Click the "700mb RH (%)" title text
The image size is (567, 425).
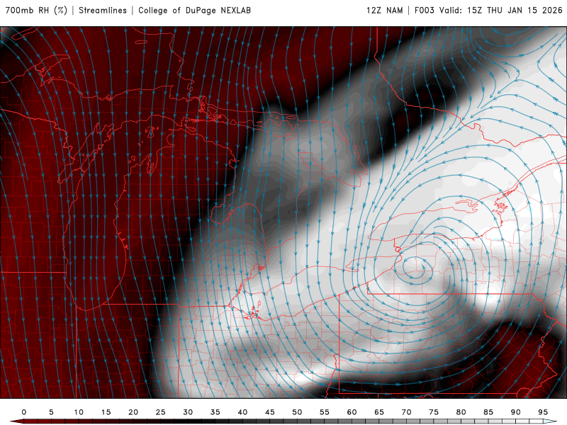click(x=36, y=10)
